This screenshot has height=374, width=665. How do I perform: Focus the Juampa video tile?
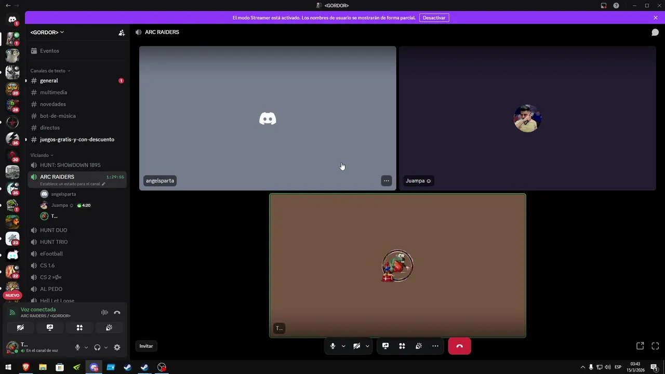(527, 118)
